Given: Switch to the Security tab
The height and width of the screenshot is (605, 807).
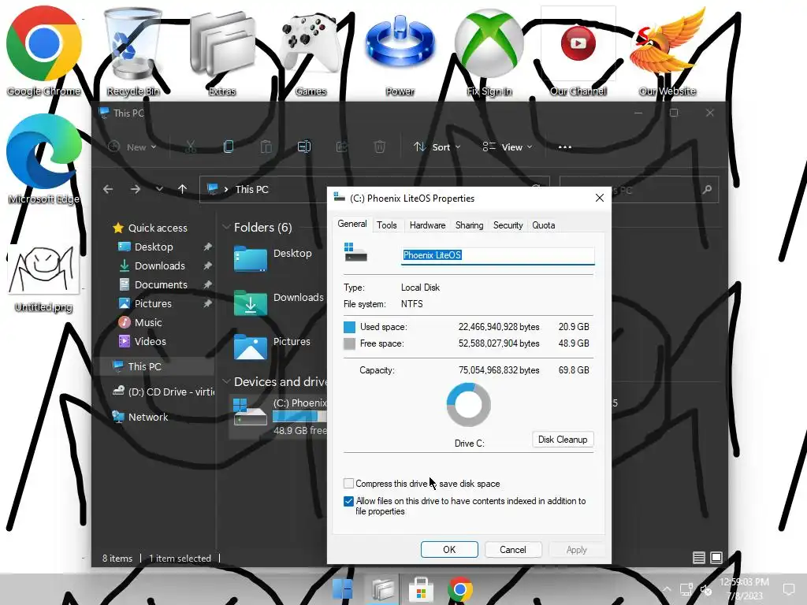Looking at the screenshot, I should click(508, 225).
